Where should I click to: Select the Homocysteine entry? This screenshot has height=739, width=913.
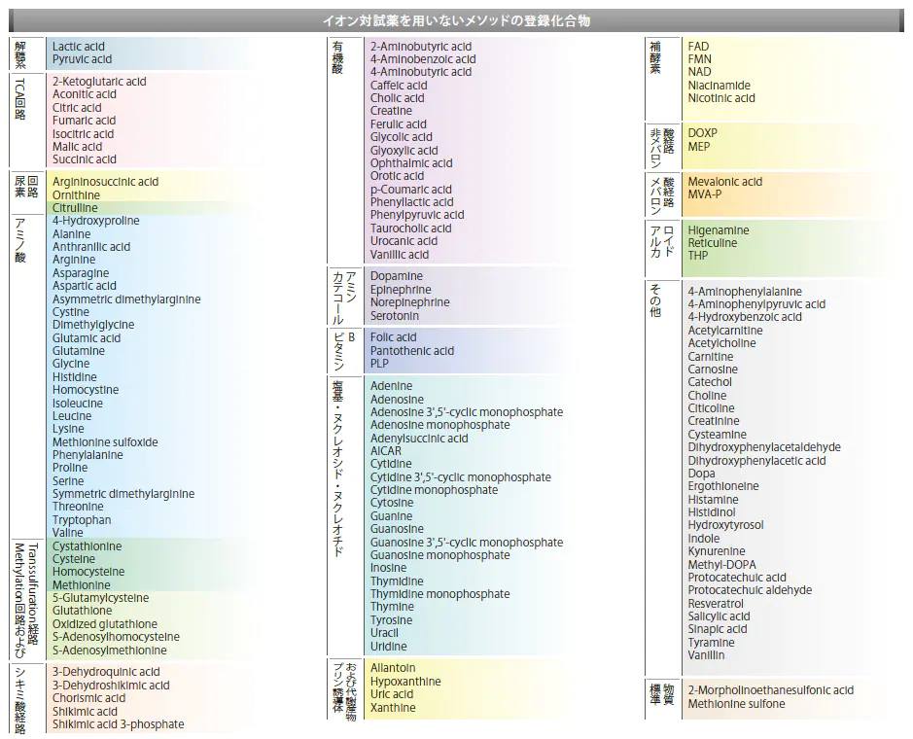click(x=88, y=572)
